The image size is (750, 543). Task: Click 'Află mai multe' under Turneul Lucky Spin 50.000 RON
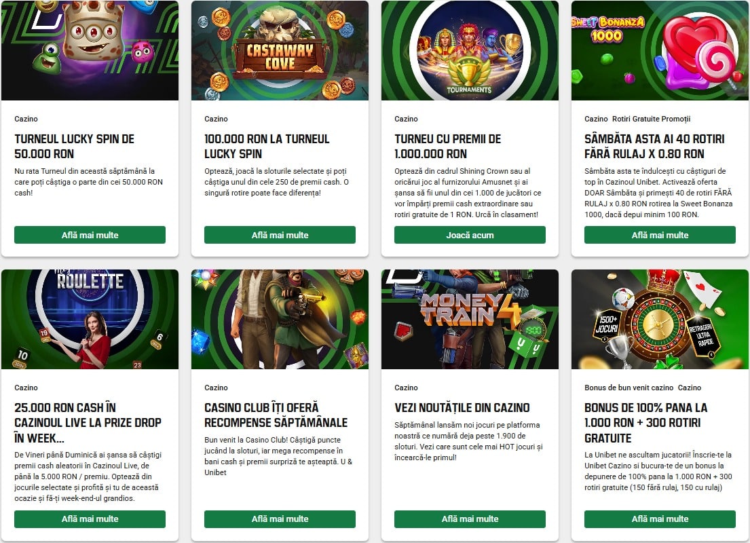coord(90,235)
